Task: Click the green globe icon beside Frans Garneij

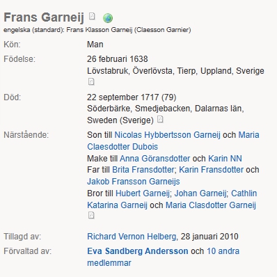Action: point(108,18)
